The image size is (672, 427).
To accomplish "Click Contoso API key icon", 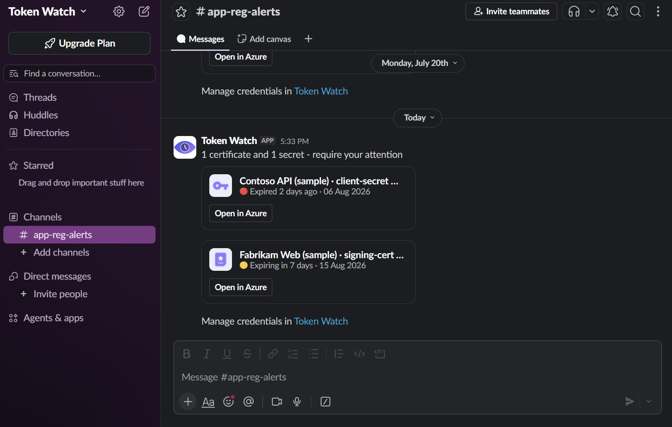I will pos(221,186).
